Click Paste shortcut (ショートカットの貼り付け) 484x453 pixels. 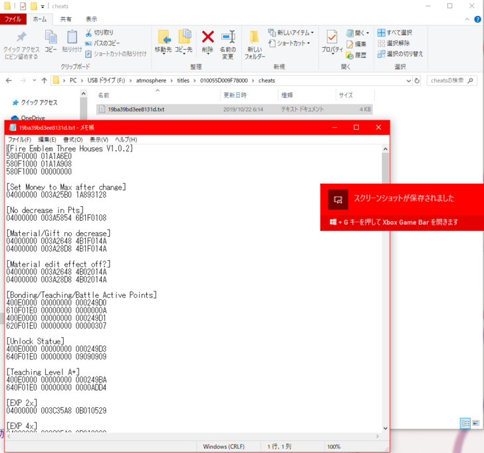[116, 54]
